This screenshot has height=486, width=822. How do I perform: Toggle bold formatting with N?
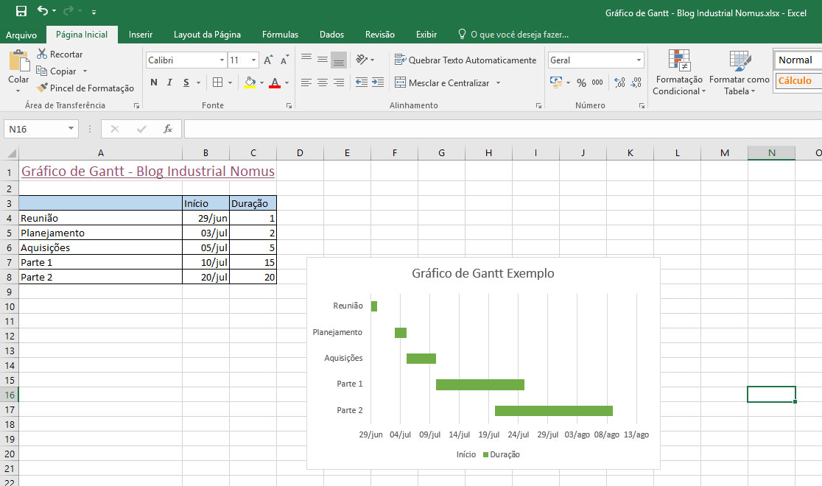click(x=153, y=82)
